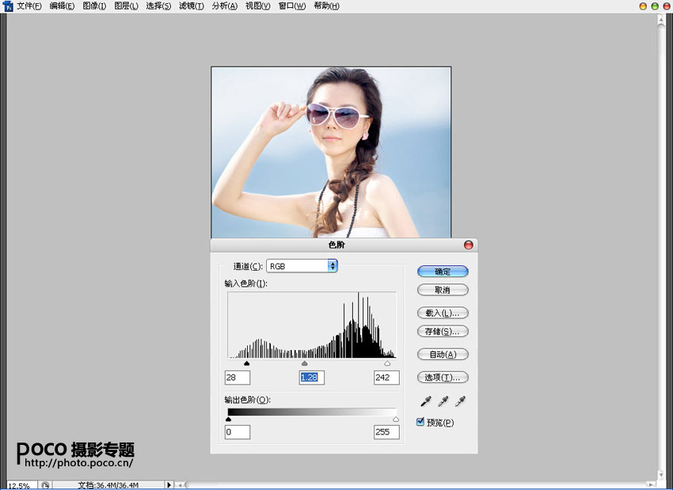Open the 通道 channel RGB dropdown

coord(302,266)
